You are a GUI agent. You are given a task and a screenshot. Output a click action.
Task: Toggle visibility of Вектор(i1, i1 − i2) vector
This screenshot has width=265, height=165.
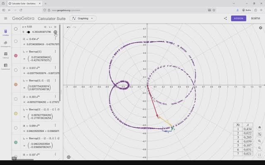pos(16,85)
